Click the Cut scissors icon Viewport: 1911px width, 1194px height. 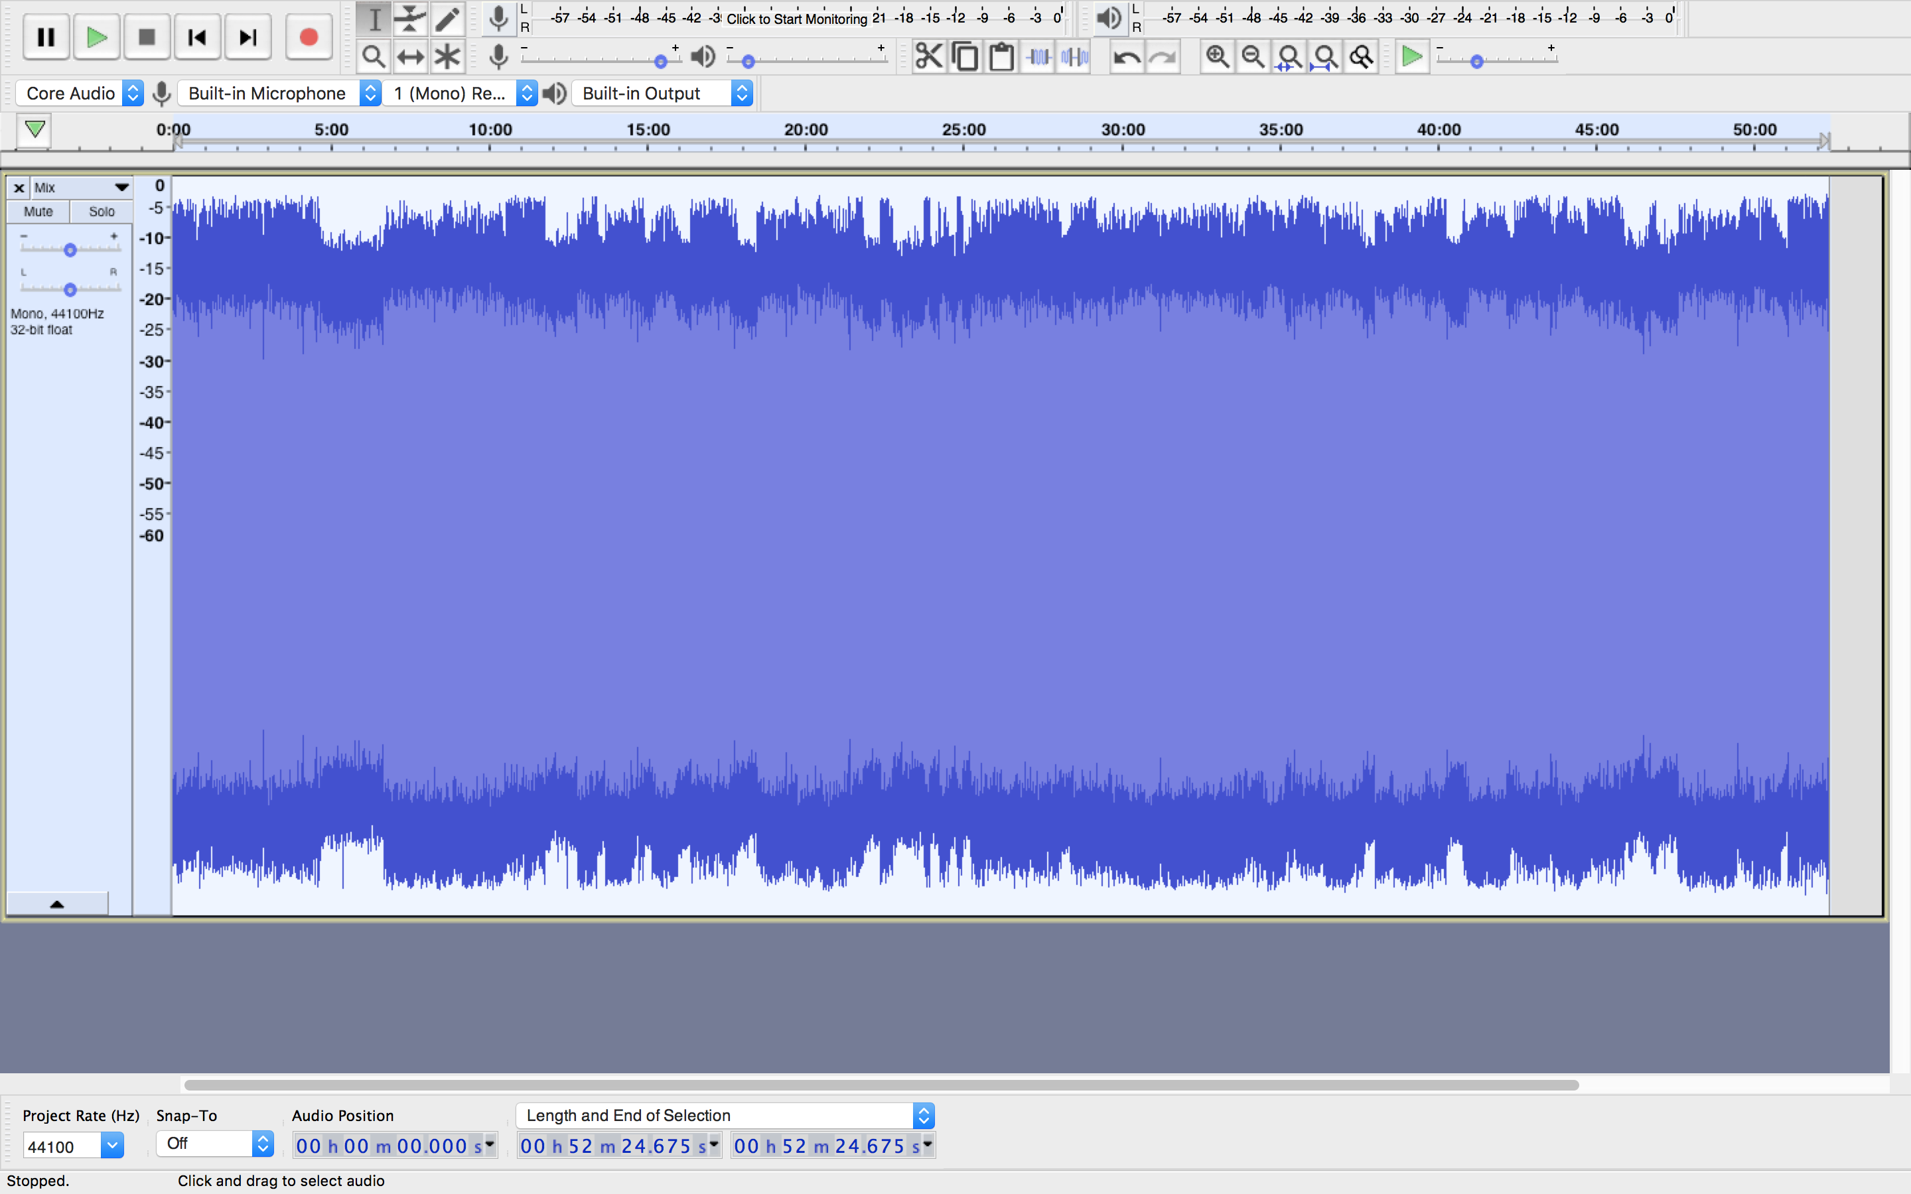pyautogui.click(x=929, y=57)
